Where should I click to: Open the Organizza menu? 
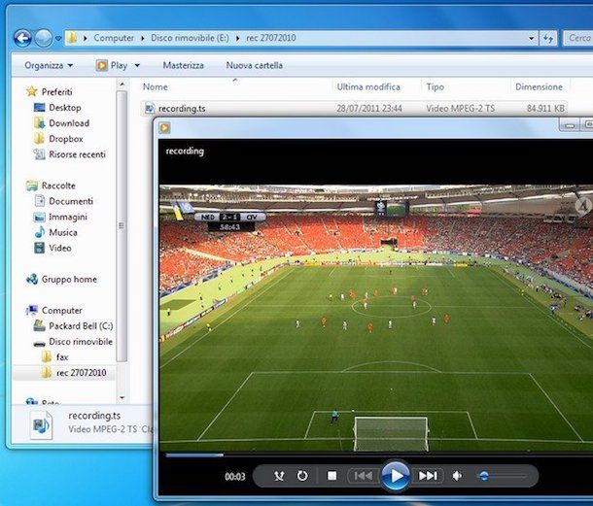(x=49, y=65)
